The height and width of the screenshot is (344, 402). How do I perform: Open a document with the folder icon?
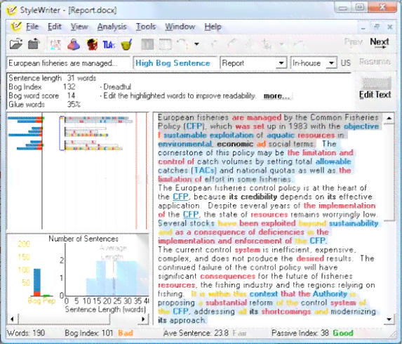click(x=16, y=44)
